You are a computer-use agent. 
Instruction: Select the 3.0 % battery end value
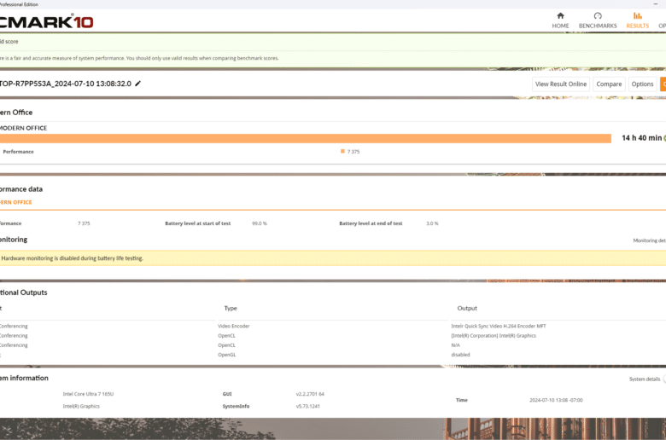click(432, 223)
